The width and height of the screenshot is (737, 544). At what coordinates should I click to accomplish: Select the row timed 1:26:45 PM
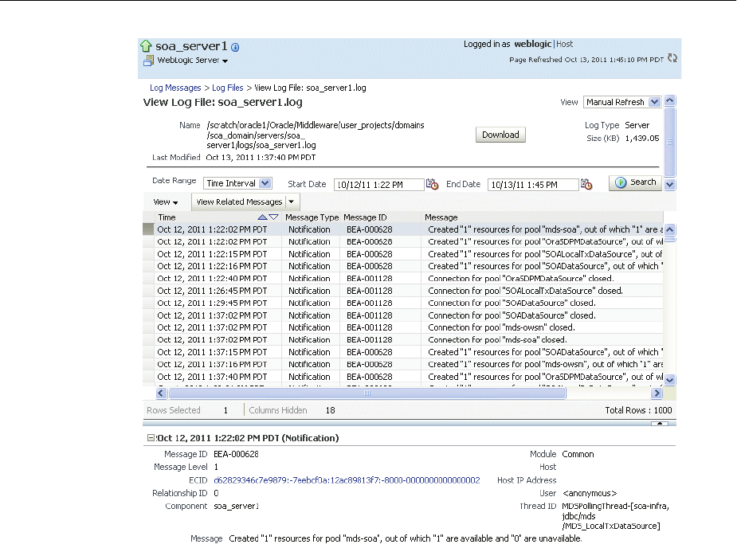coord(403,291)
